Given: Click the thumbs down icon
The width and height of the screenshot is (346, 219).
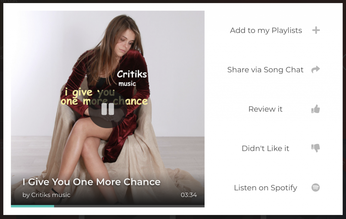Looking at the screenshot, I should pyautogui.click(x=316, y=148).
